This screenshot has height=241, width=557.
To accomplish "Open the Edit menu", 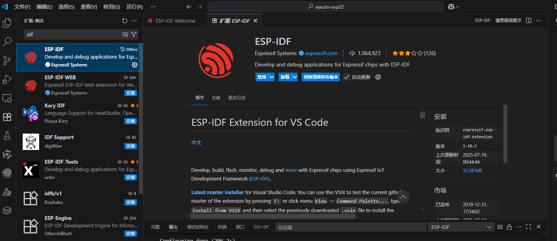I will (x=44, y=7).
